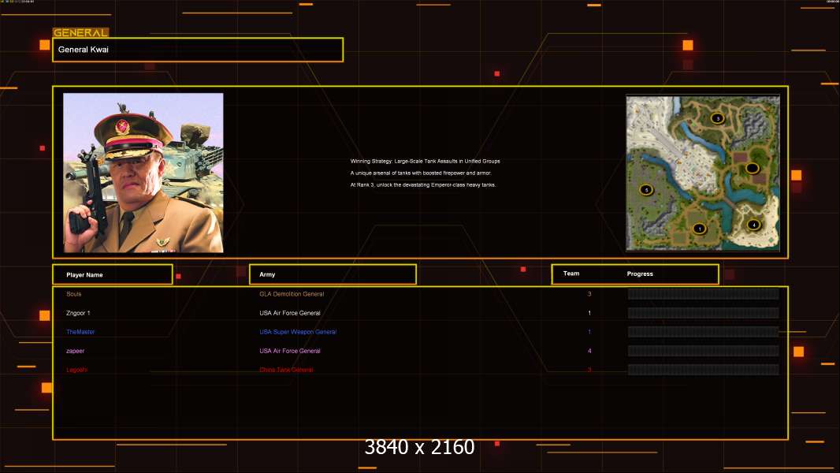The width and height of the screenshot is (840, 473).
Task: Select the Player Name column header
Action: 113,274
